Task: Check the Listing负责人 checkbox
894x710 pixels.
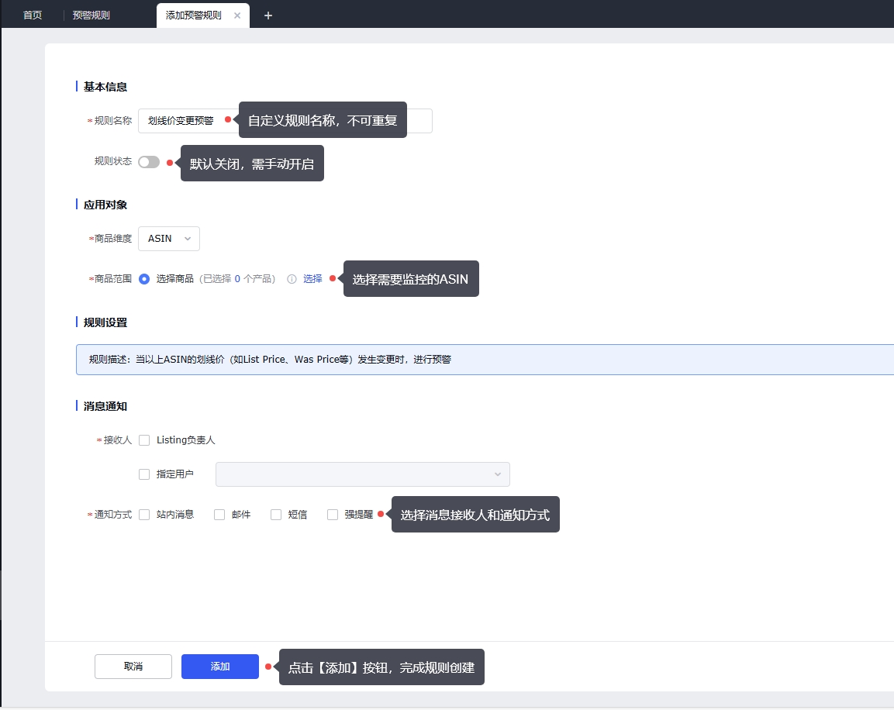Action: coord(144,440)
